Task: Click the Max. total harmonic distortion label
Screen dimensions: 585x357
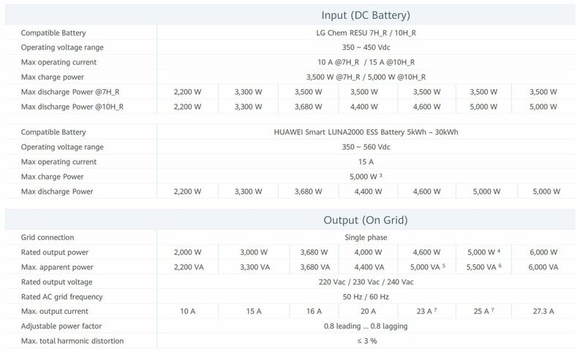Action: (72, 341)
